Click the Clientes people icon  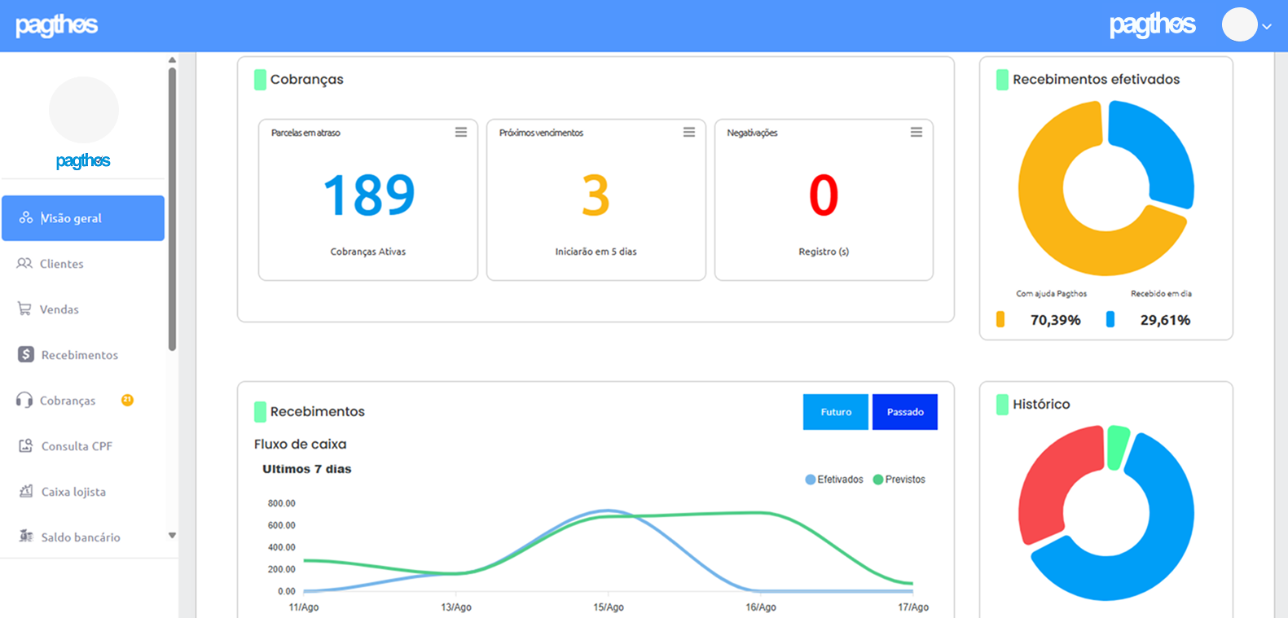click(24, 264)
